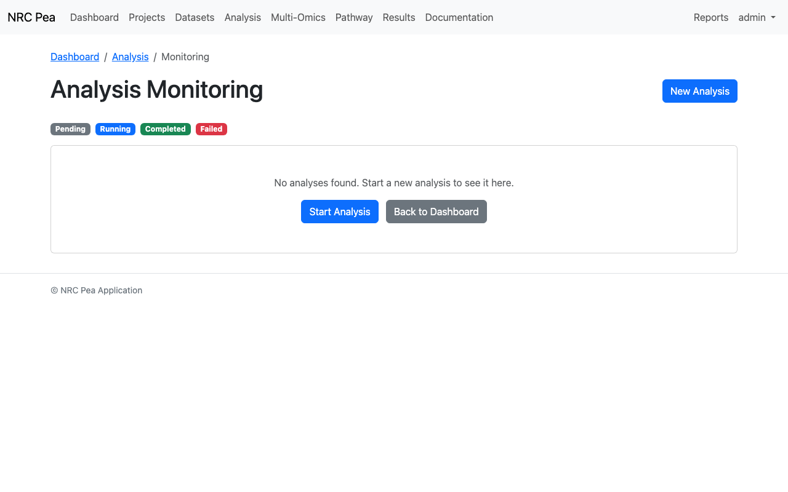Go Back to Dashboard
788x492 pixels.
point(436,212)
